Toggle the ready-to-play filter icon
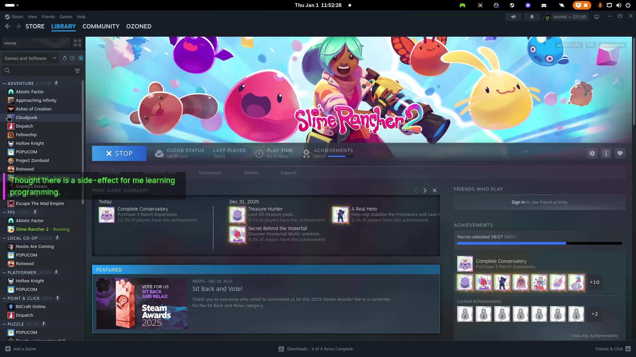The width and height of the screenshot is (636, 357). (x=81, y=58)
